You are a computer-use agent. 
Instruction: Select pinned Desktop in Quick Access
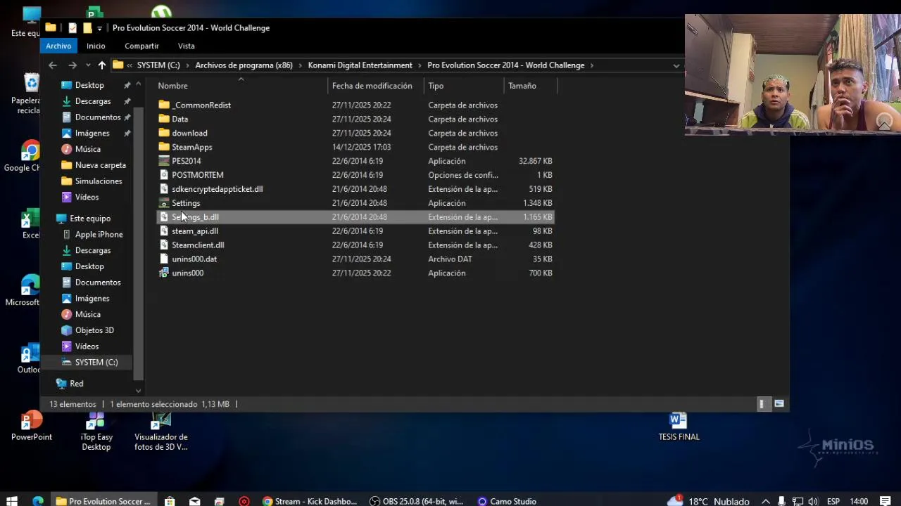click(89, 85)
